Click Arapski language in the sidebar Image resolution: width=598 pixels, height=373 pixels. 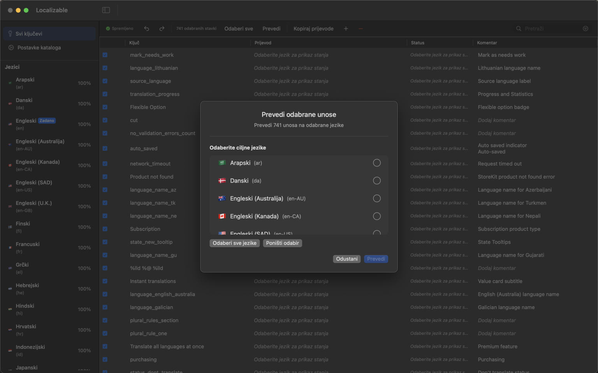tap(49, 83)
